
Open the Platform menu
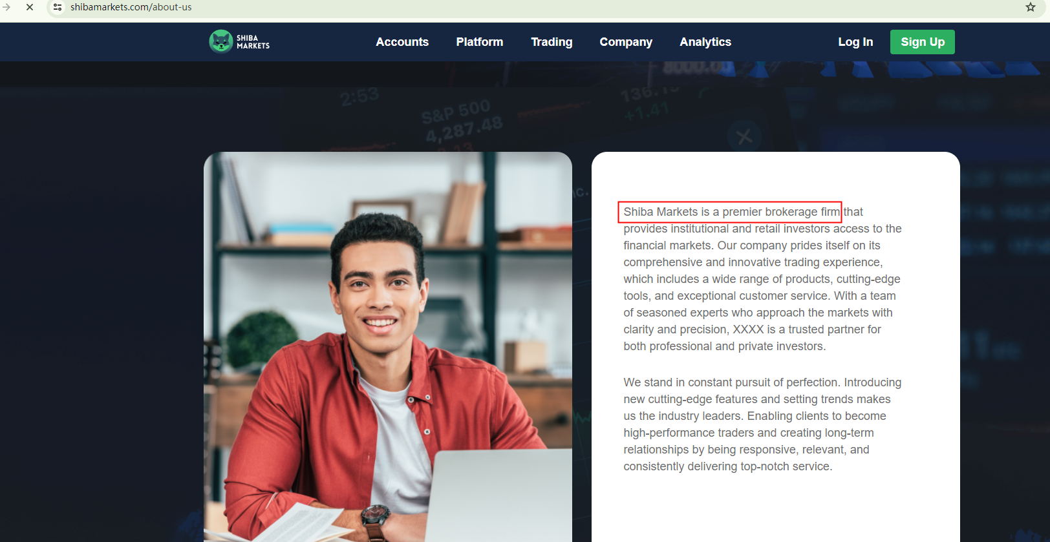(x=480, y=42)
